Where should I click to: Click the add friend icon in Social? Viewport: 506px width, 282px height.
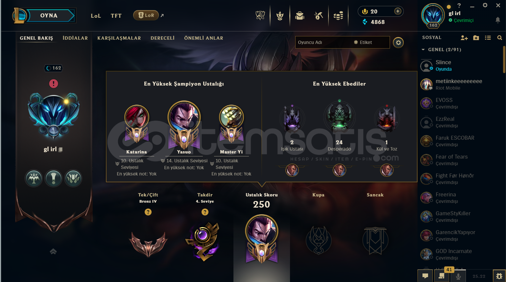464,38
